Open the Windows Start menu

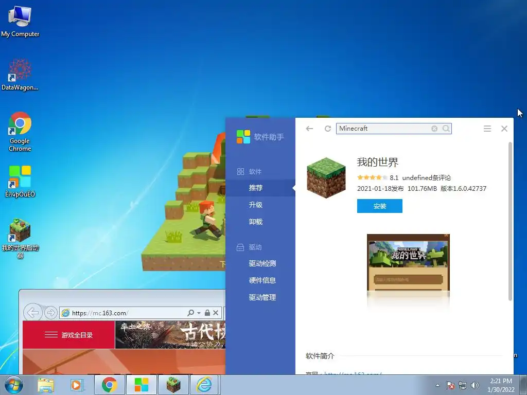13,385
